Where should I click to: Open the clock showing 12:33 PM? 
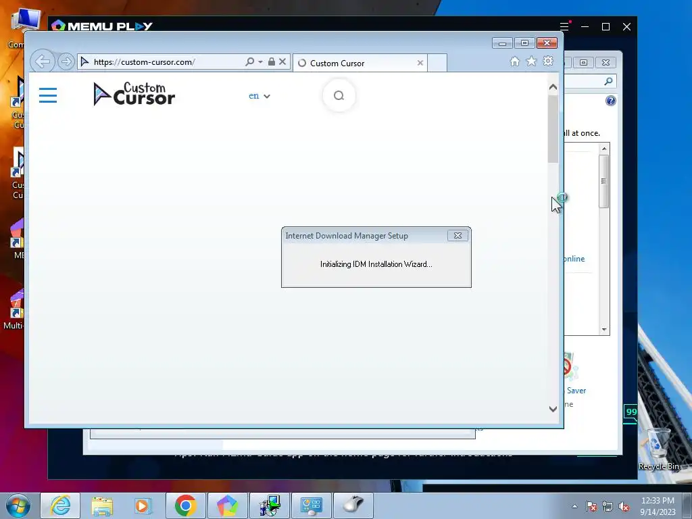coord(658,506)
